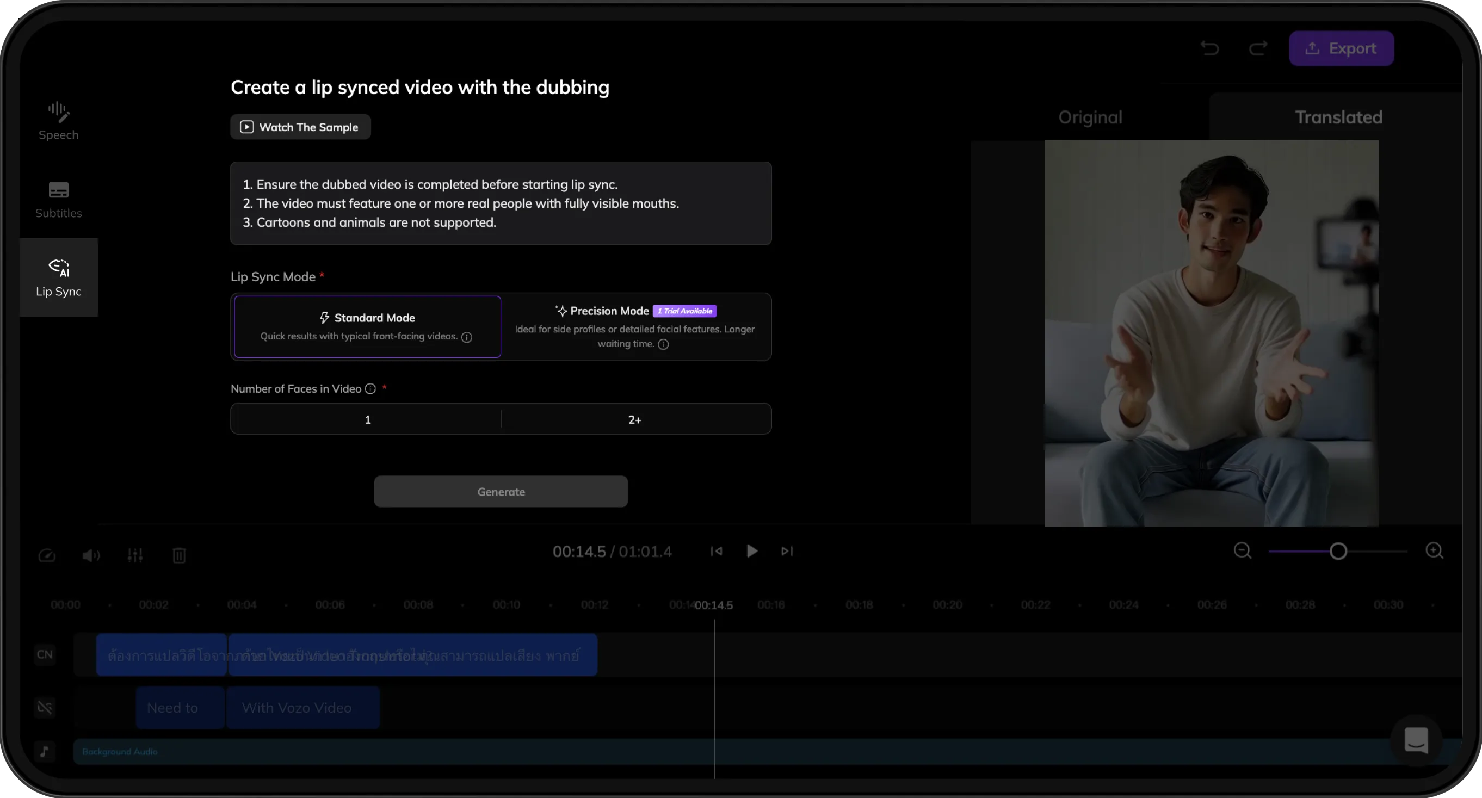Click the redo arrow icon
1482x798 pixels.
[x=1258, y=48]
